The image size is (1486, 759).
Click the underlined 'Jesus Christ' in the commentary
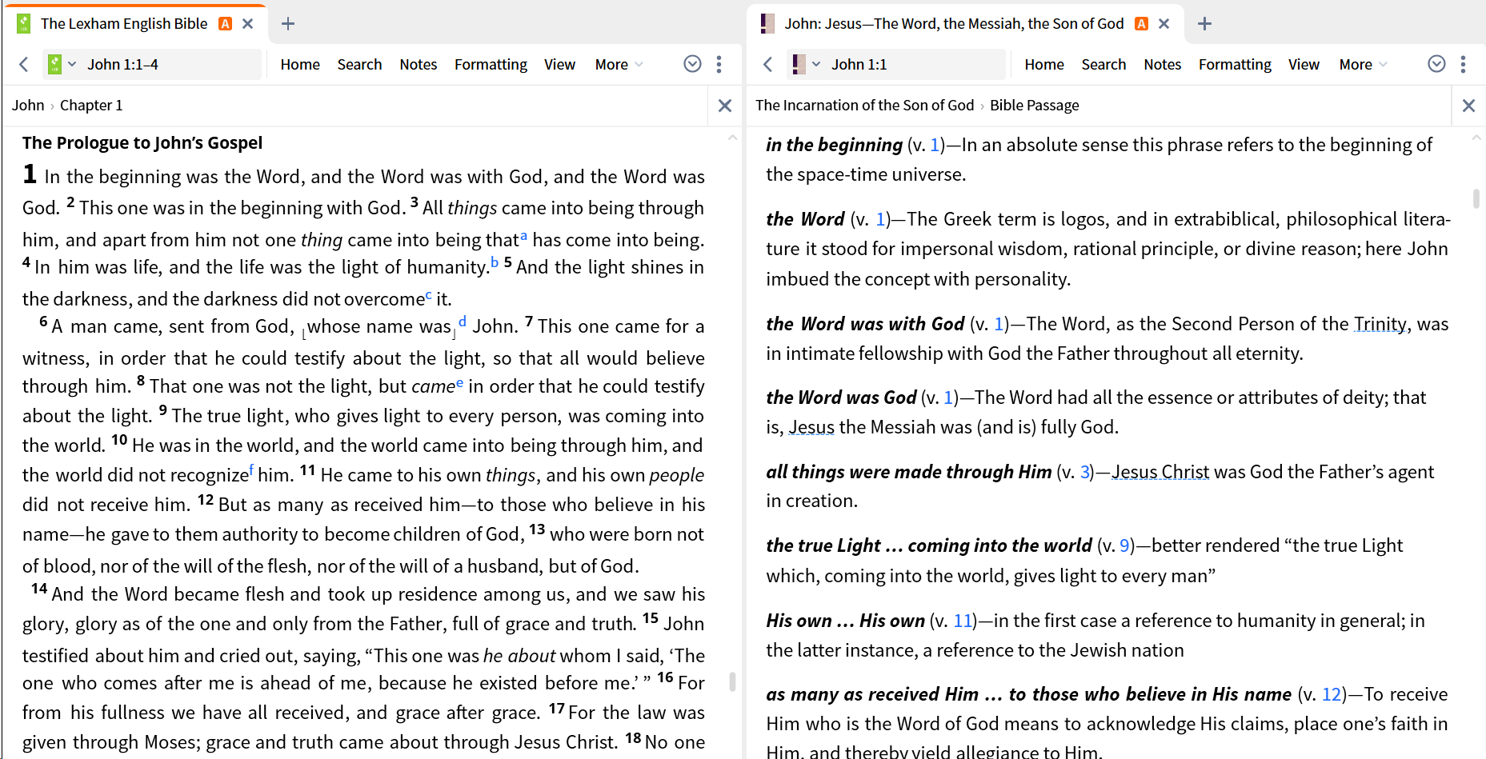(x=1160, y=472)
